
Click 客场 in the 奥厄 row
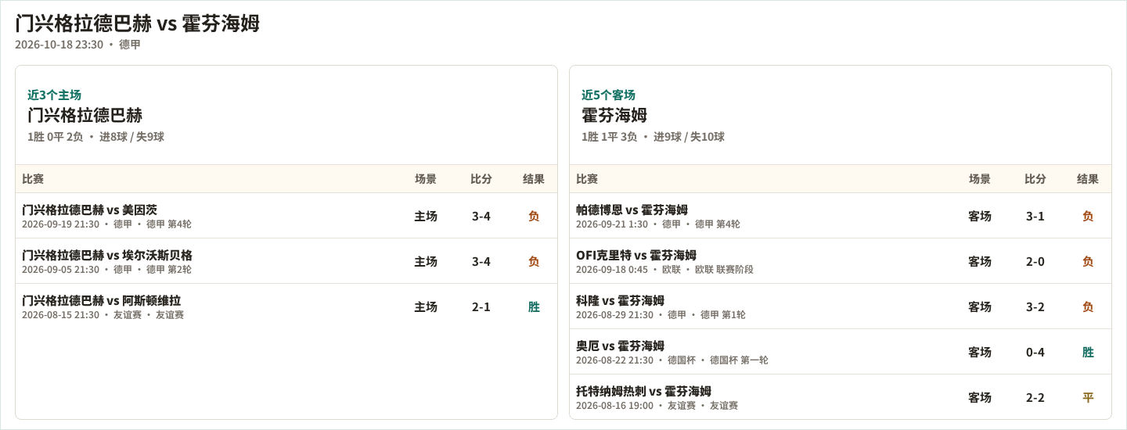pyautogui.click(x=980, y=352)
